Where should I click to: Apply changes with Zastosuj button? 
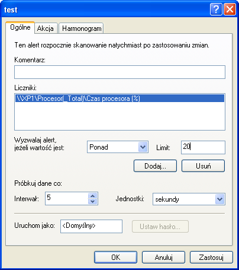(211, 258)
